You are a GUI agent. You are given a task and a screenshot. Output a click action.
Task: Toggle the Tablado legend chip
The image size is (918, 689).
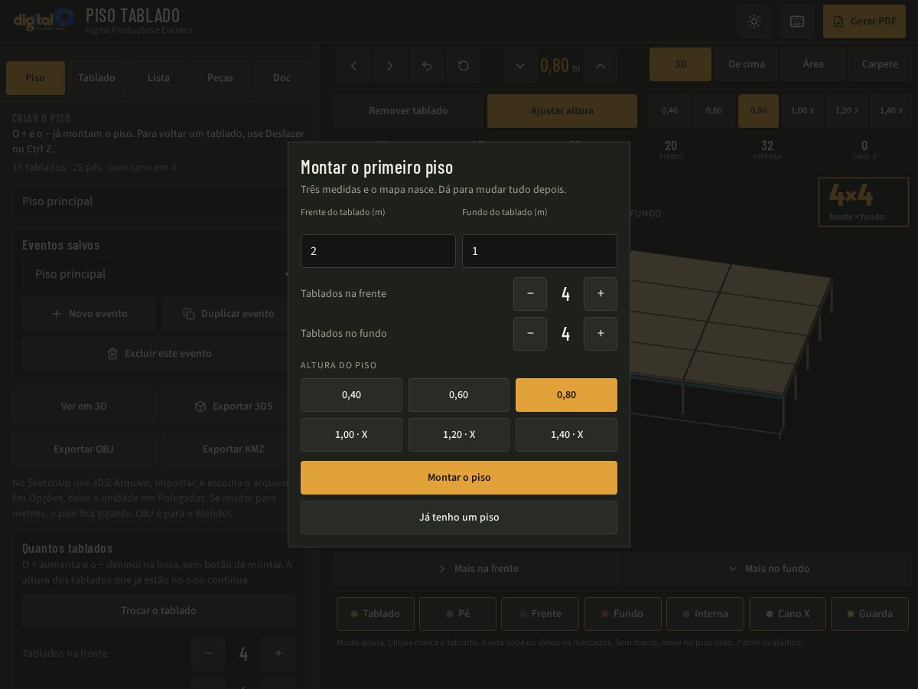click(376, 614)
